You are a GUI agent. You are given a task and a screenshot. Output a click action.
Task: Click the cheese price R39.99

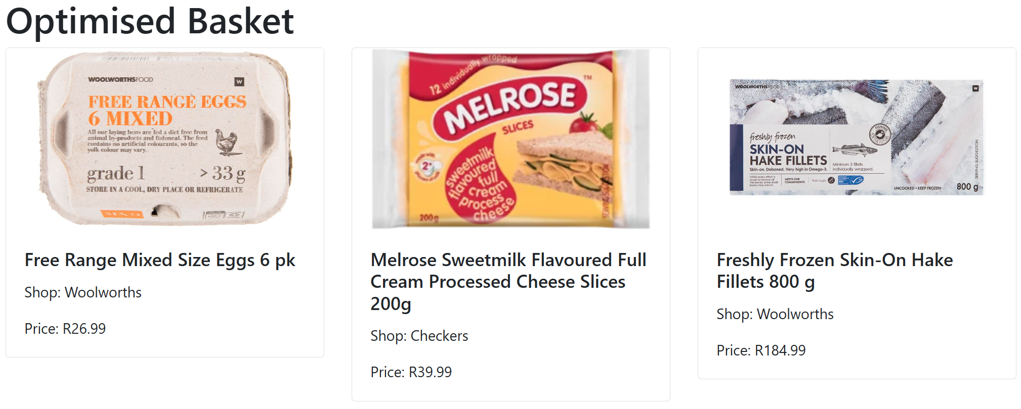click(x=411, y=372)
